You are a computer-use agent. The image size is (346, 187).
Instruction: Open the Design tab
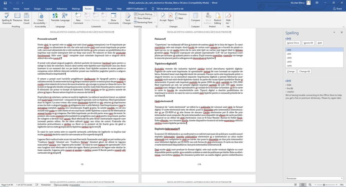pos(37,9)
